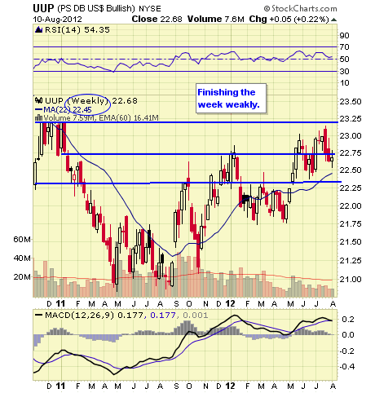
Task: Click the RSI axis label 90
Action: (x=344, y=36)
